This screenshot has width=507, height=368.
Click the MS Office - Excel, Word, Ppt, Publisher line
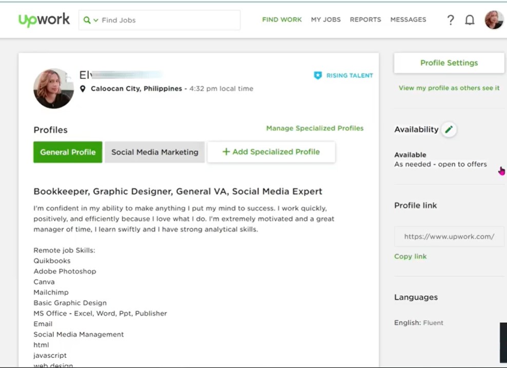point(100,313)
